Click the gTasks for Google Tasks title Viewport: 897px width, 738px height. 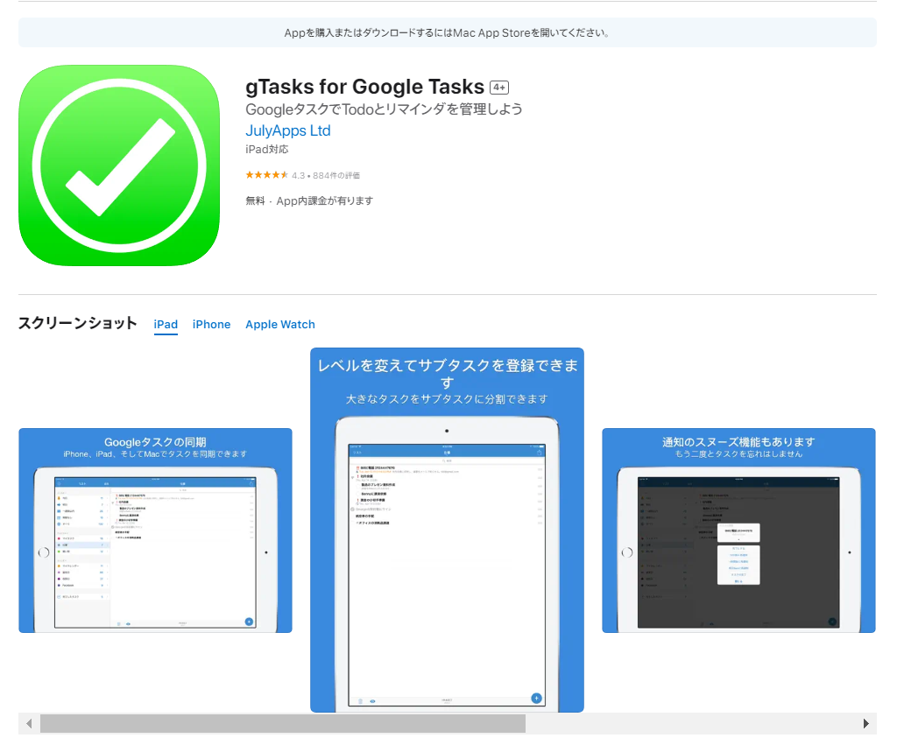pos(364,87)
